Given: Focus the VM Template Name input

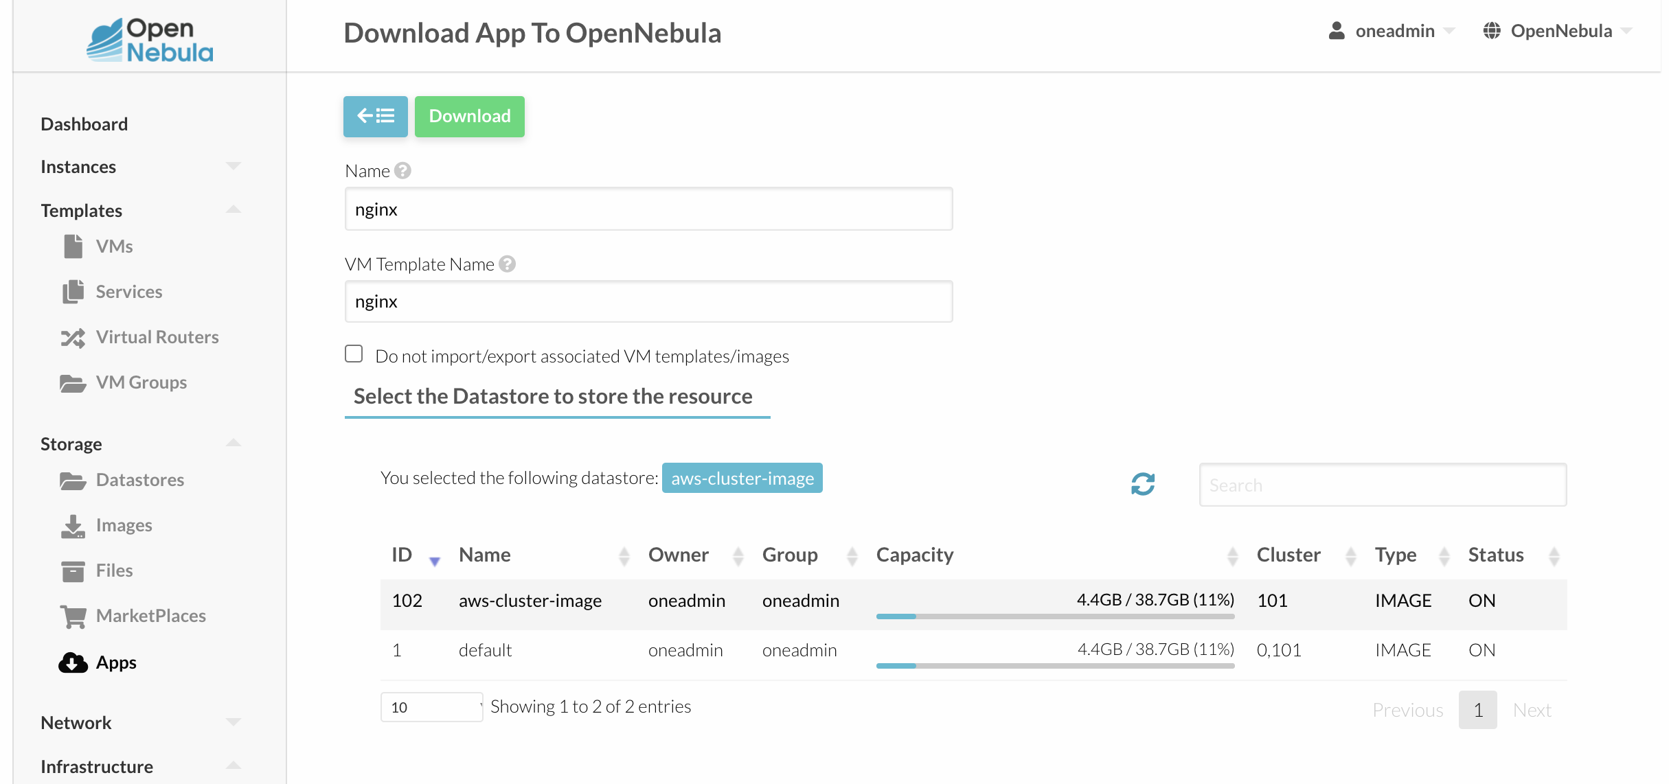Looking at the screenshot, I should (x=648, y=301).
